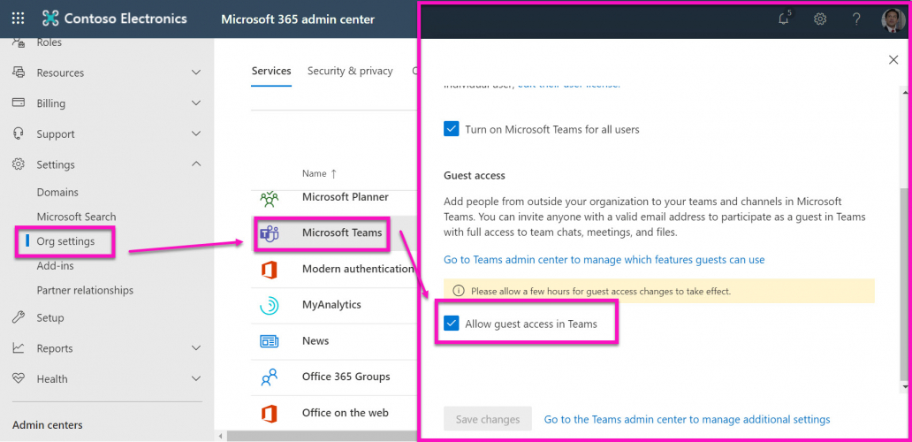This screenshot has height=442, width=912.
Task: Click the Modern authentication Office icon
Action: tap(269, 270)
